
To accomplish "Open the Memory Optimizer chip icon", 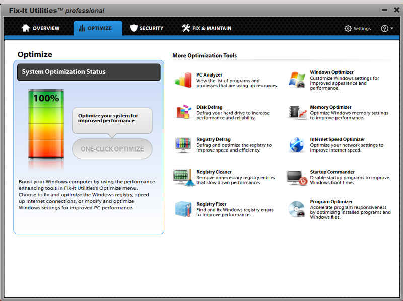I will (297, 112).
